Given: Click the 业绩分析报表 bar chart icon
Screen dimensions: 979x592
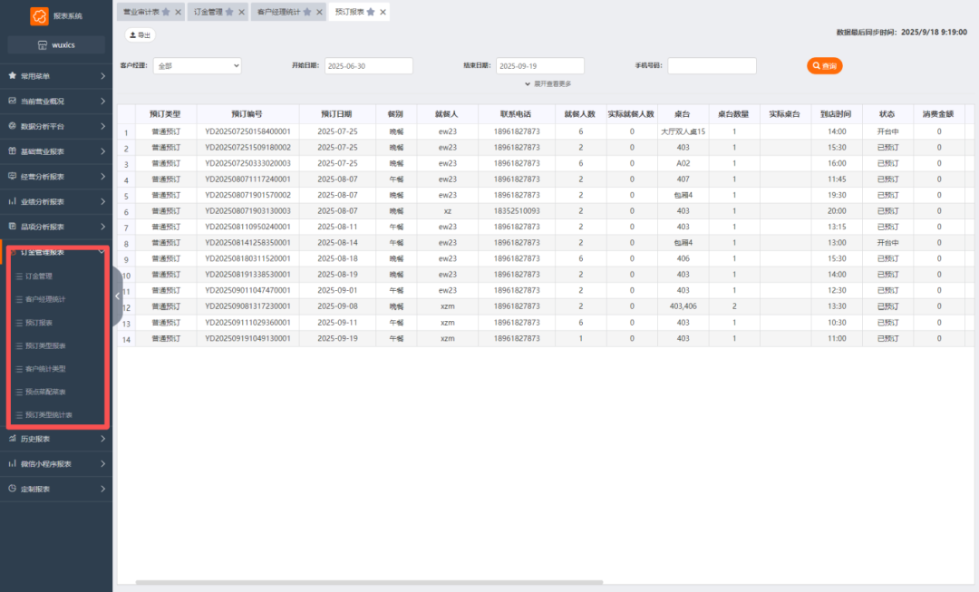Looking at the screenshot, I should coord(13,201).
